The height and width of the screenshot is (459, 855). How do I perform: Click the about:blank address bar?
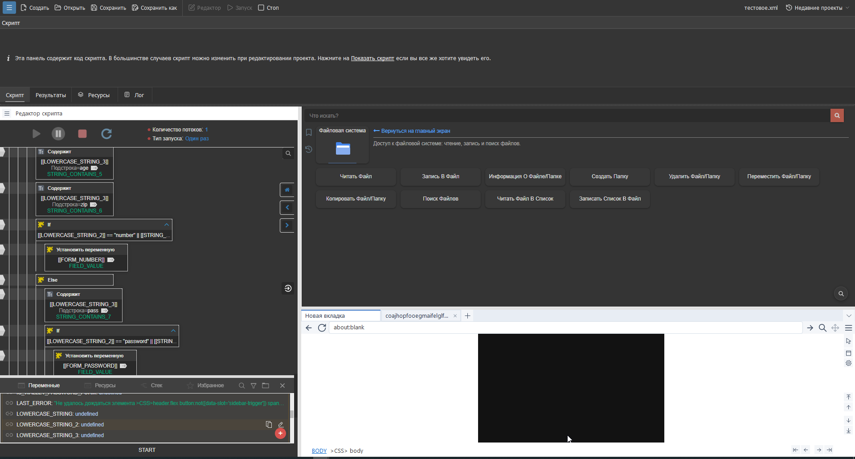point(565,328)
